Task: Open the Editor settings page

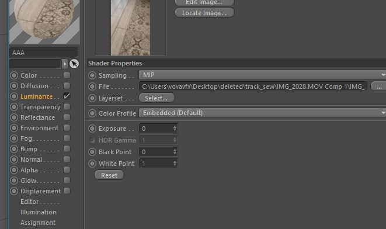Action: pos(30,202)
